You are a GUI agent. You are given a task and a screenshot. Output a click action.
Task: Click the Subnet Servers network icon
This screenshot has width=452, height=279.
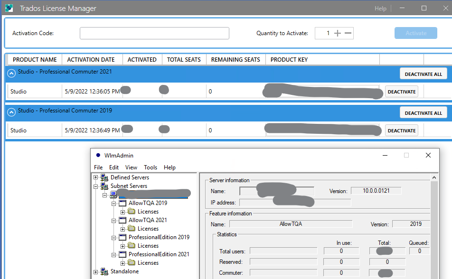(x=104, y=186)
